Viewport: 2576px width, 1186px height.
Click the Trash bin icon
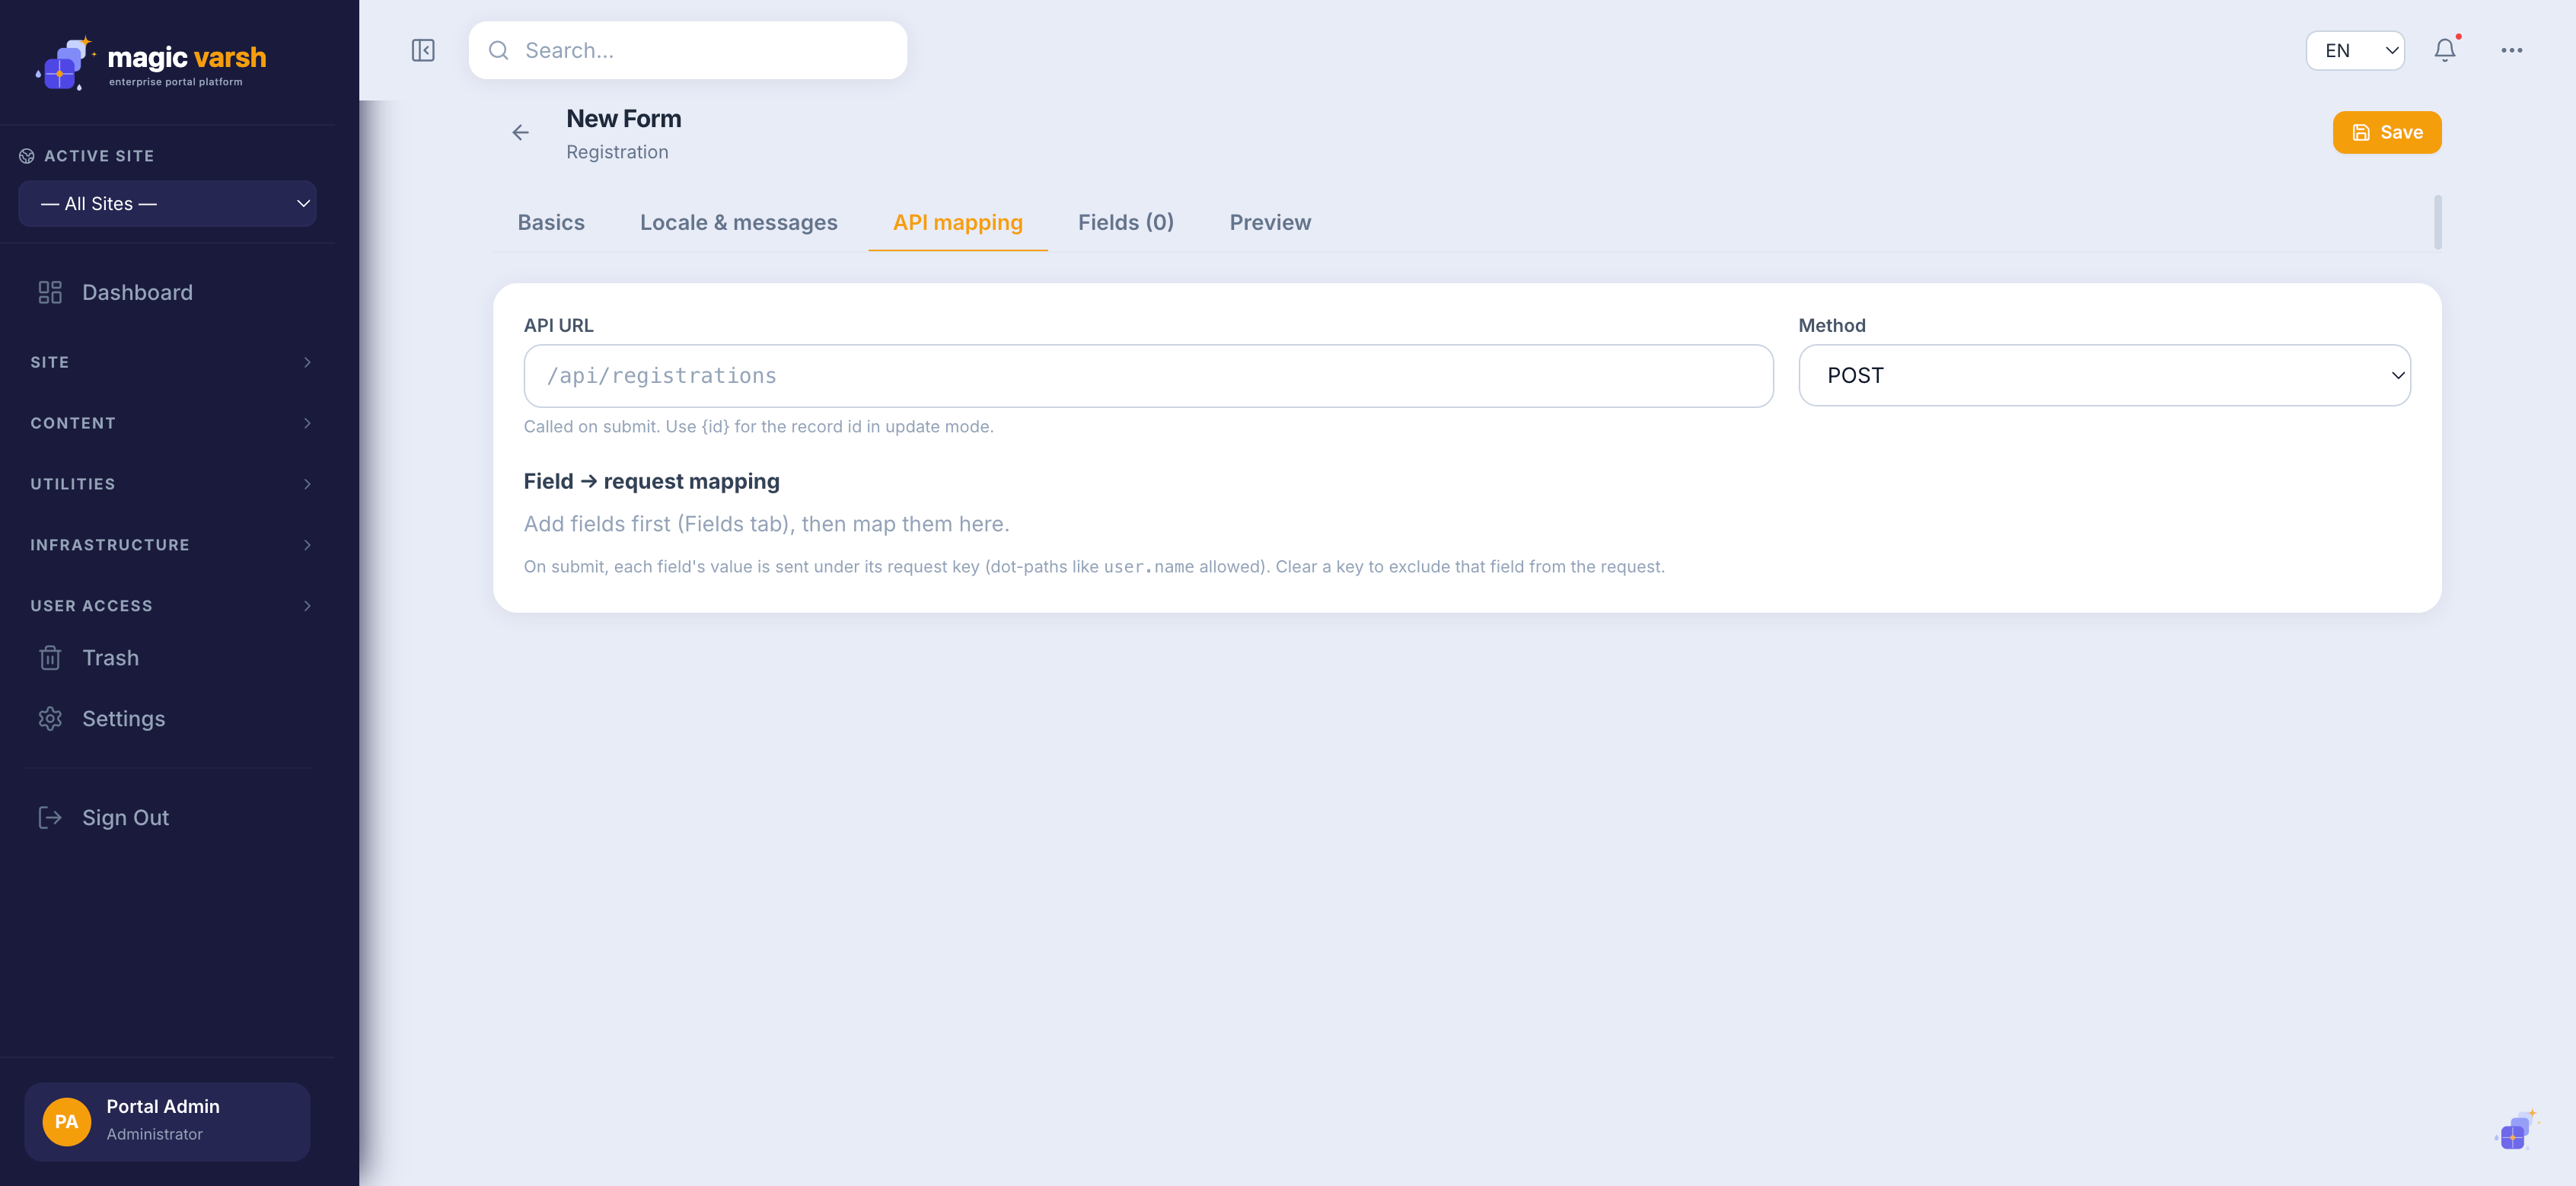(x=50, y=658)
